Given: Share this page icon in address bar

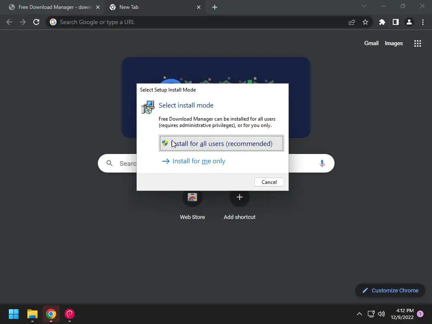Looking at the screenshot, I should pos(352,22).
